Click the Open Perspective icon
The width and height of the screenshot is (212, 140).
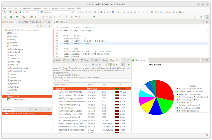[201, 17]
